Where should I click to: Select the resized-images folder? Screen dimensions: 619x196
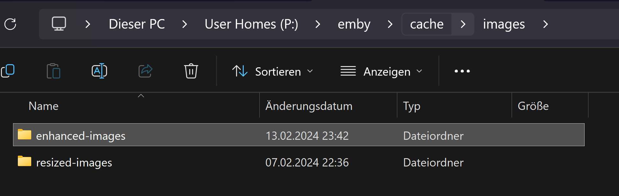[x=74, y=162]
